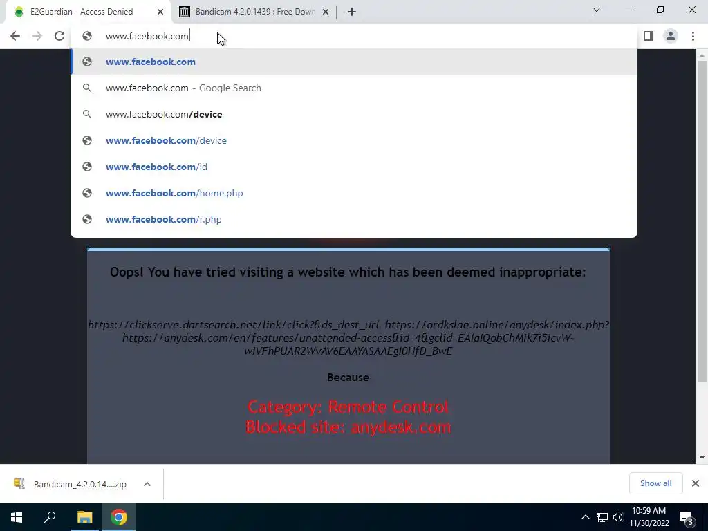Open the taskbar clock showing 10:59 AM
Image resolution: width=708 pixels, height=531 pixels.
tap(649, 517)
